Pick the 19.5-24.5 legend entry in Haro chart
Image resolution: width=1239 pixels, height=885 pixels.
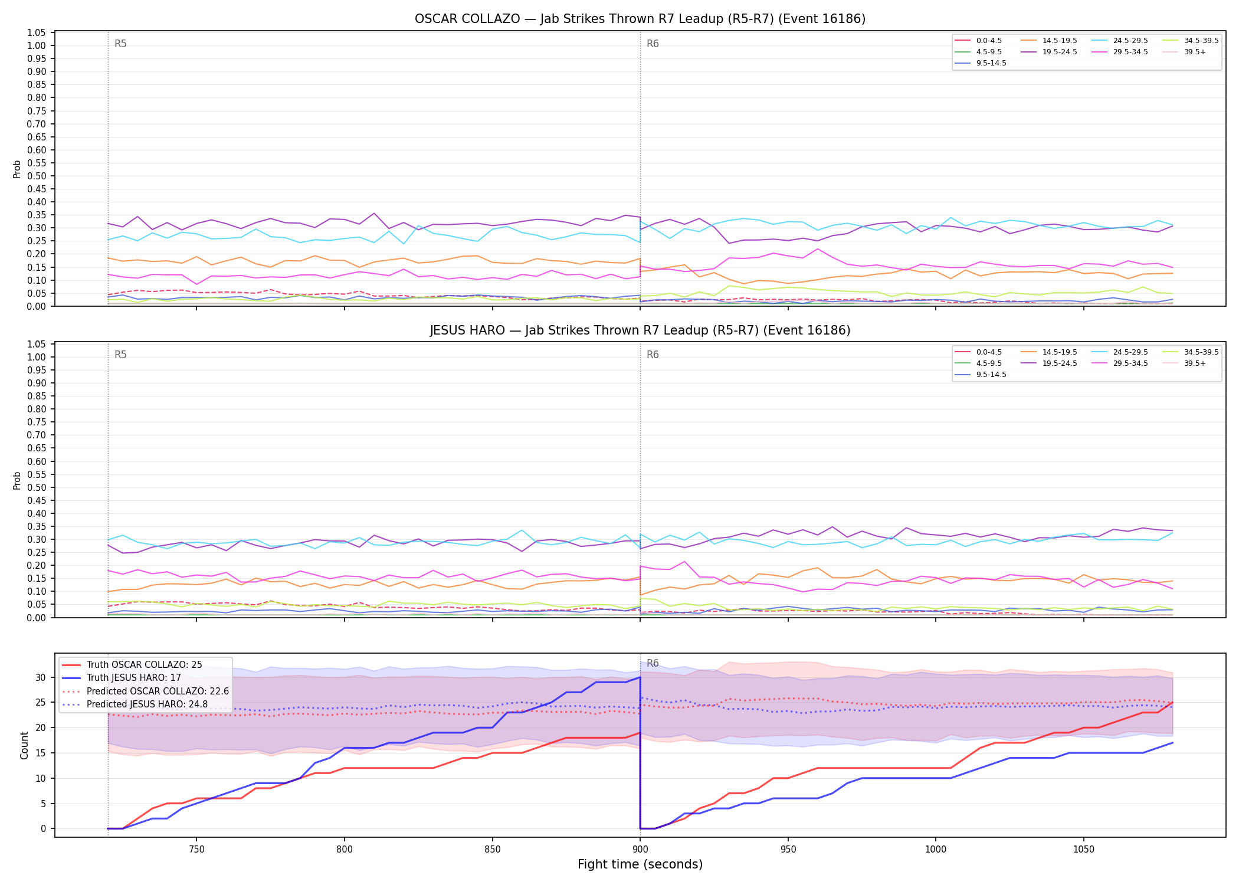tap(1049, 363)
